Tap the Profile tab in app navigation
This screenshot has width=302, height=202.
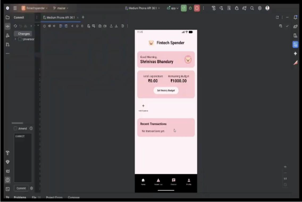click(x=189, y=182)
